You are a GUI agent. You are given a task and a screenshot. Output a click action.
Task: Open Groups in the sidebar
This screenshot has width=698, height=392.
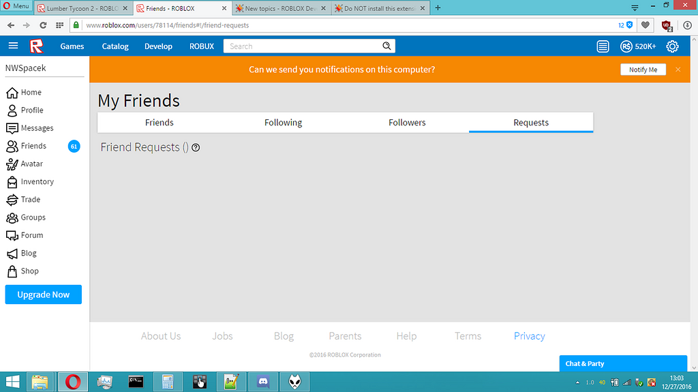click(x=26, y=217)
